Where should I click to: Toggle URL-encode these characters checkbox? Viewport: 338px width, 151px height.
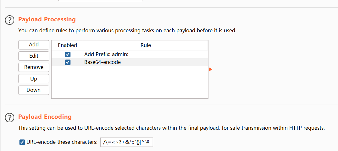click(22, 142)
